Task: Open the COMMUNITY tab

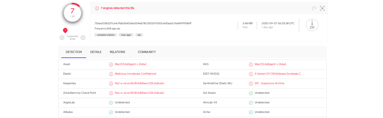Action: tap(147, 52)
